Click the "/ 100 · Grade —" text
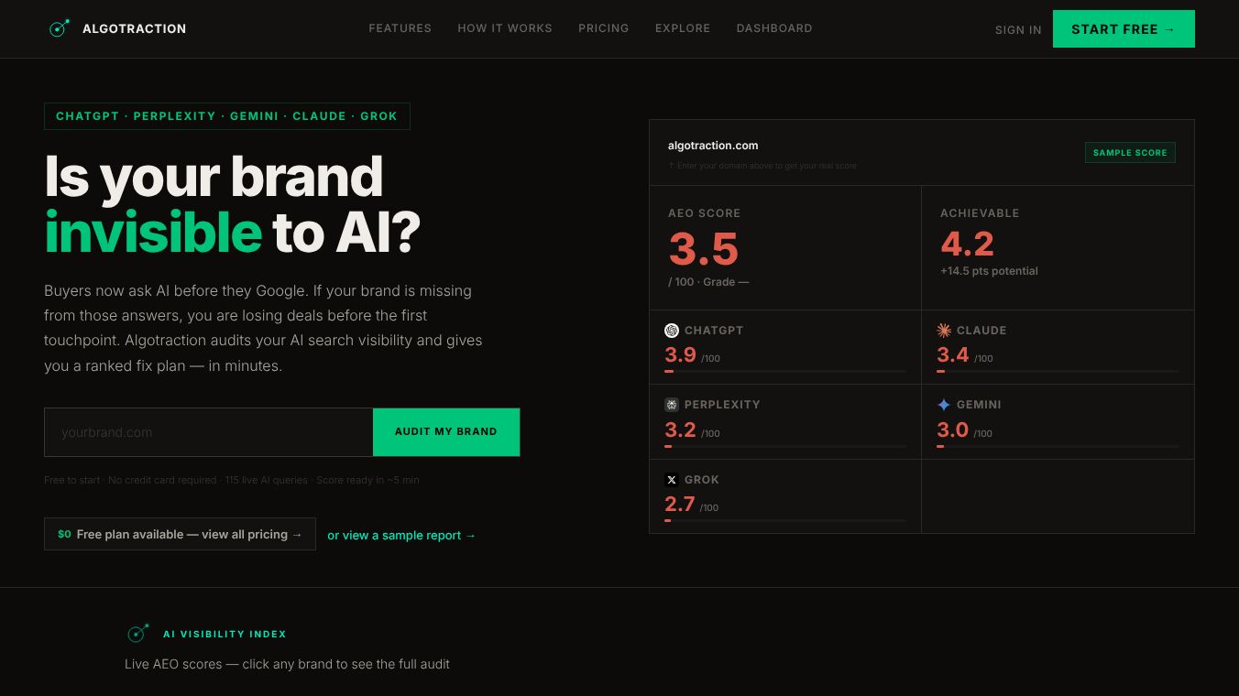Image resolution: width=1239 pixels, height=696 pixels. coord(708,282)
